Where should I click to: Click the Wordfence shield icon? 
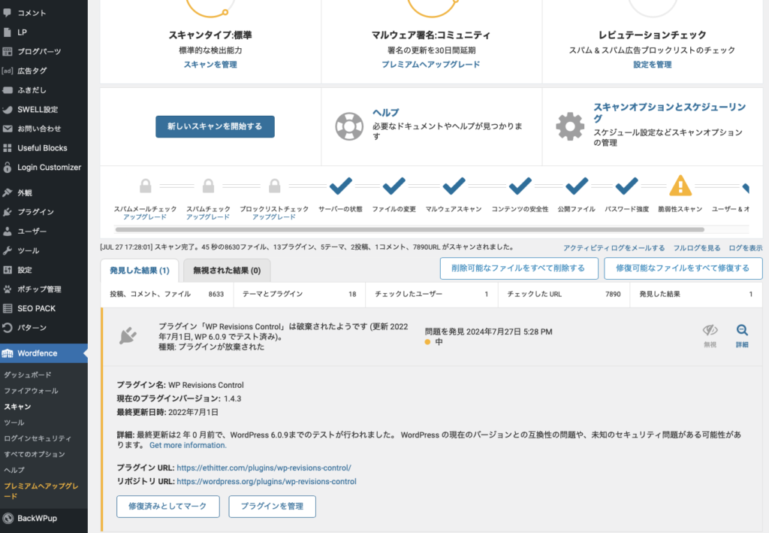(8, 353)
